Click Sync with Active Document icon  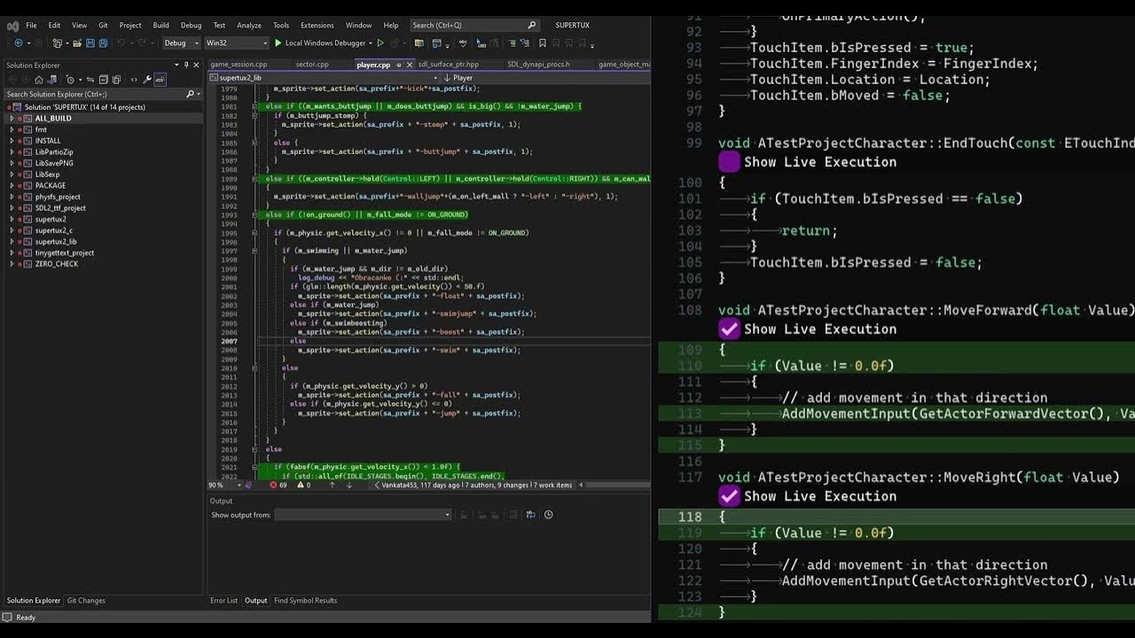[90, 80]
